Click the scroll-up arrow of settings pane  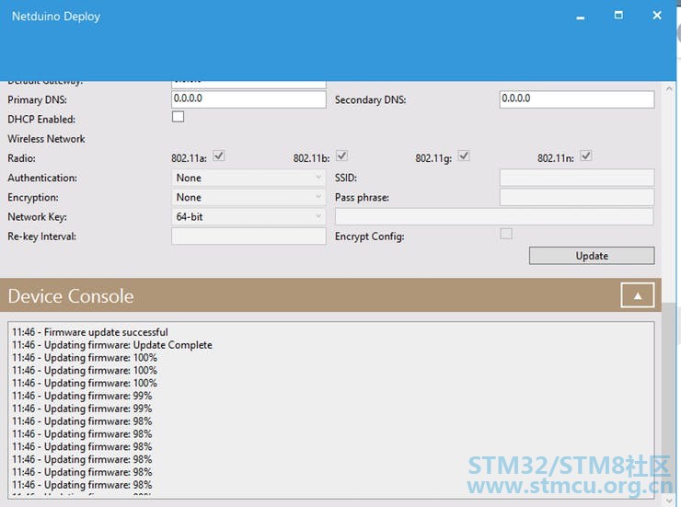click(x=669, y=88)
